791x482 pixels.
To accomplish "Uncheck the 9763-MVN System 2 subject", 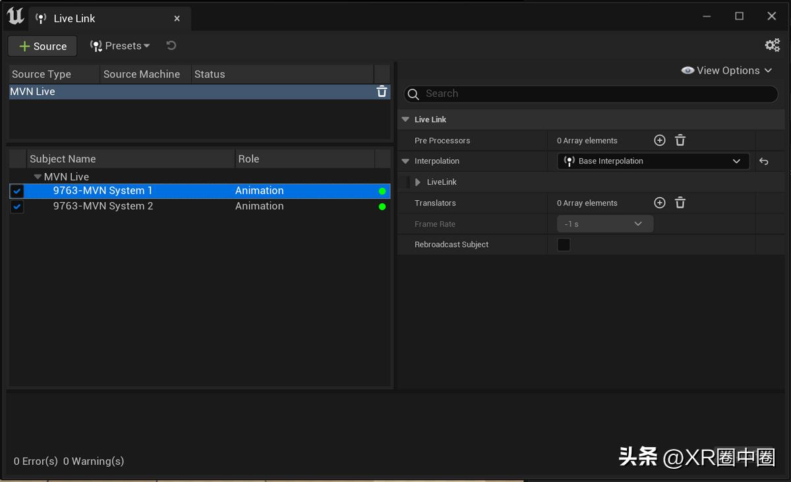I will pyautogui.click(x=17, y=206).
